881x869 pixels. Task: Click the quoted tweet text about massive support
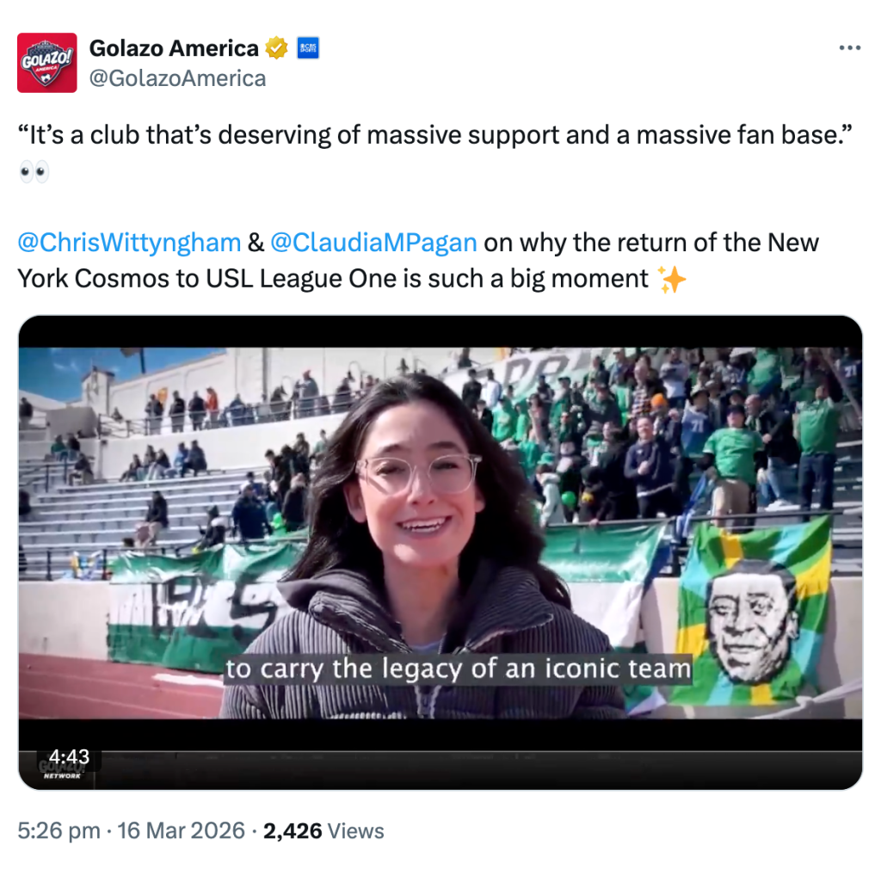pyautogui.click(x=434, y=135)
